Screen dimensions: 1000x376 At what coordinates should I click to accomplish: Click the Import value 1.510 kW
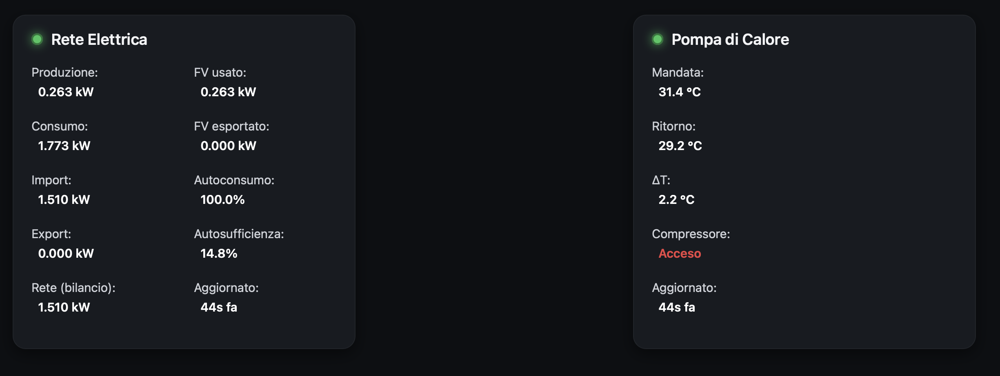(x=64, y=199)
